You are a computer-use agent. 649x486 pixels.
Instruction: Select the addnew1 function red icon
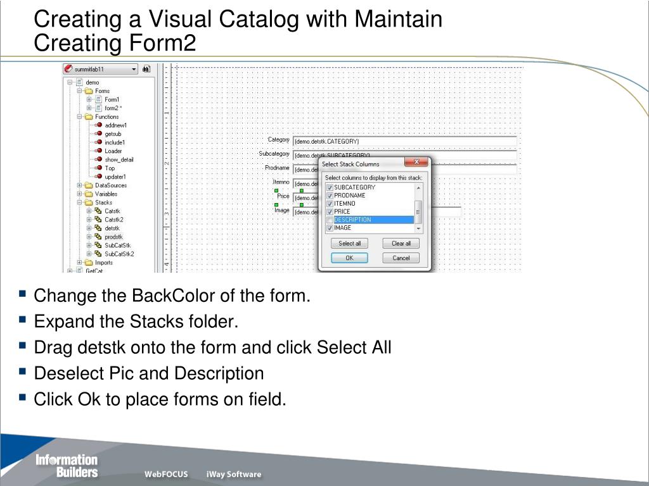[x=99, y=125]
